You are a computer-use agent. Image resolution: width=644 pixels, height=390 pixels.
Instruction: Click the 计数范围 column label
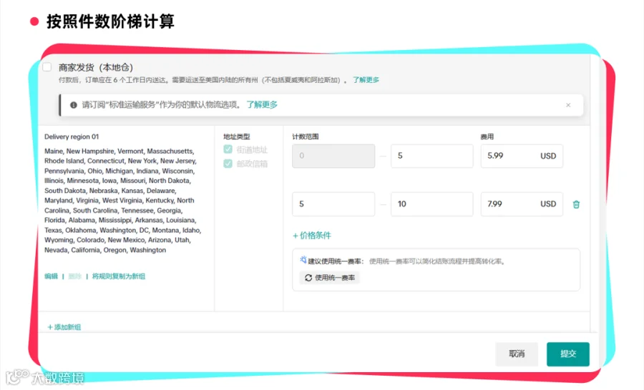point(305,136)
